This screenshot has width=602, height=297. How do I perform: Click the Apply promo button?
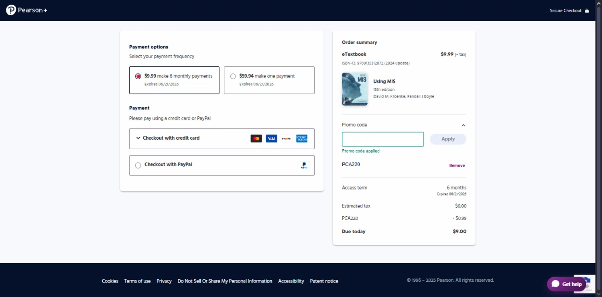[x=448, y=139]
